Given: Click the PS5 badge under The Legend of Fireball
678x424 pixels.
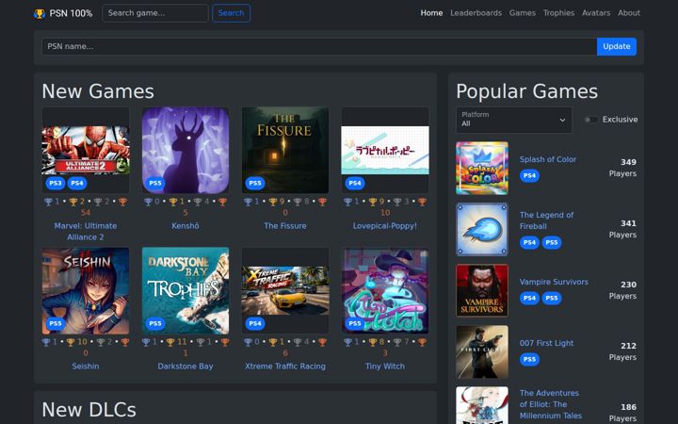Looking at the screenshot, I should [552, 242].
